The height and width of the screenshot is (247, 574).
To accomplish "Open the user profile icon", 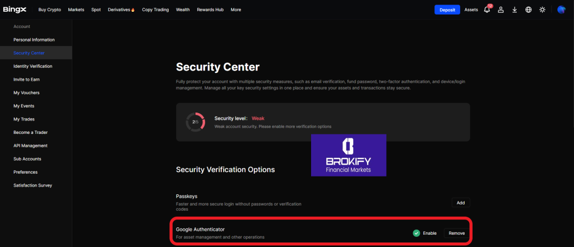I will click(x=501, y=10).
